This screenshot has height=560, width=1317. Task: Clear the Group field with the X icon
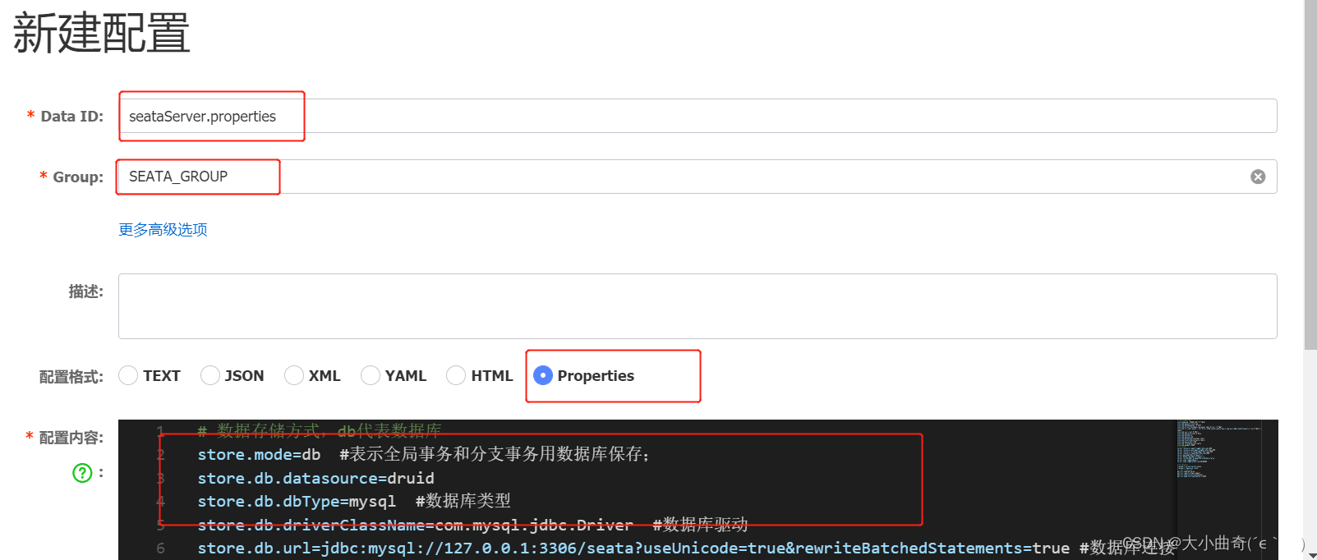[1257, 177]
